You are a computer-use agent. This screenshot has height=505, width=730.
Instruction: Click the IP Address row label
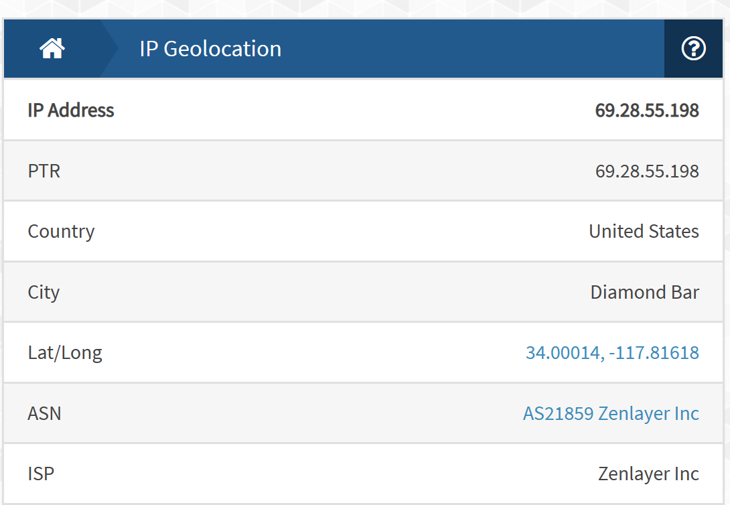click(71, 111)
